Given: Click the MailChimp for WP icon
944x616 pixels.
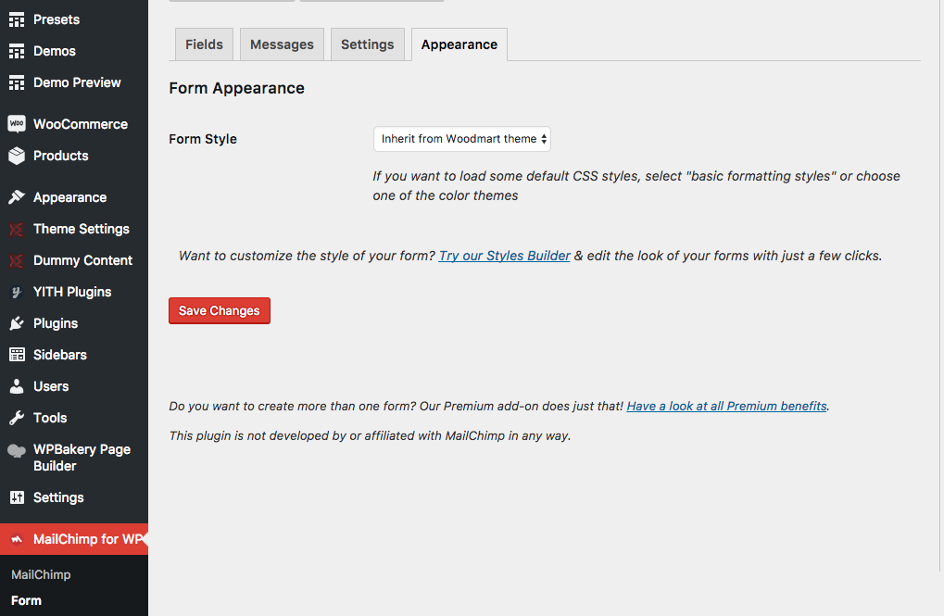Looking at the screenshot, I should point(17,539).
